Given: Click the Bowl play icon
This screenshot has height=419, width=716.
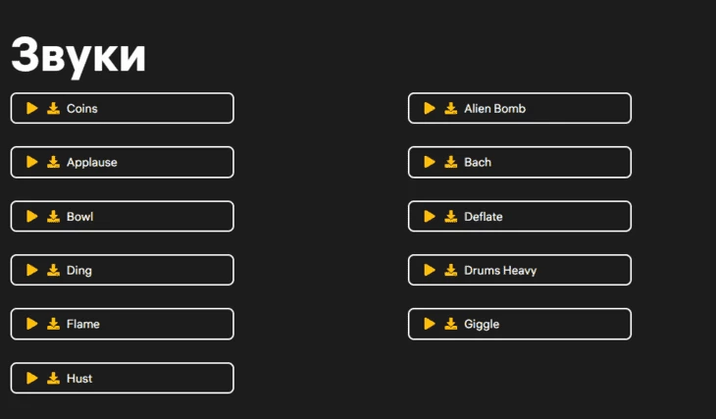Looking at the screenshot, I should click(32, 216).
